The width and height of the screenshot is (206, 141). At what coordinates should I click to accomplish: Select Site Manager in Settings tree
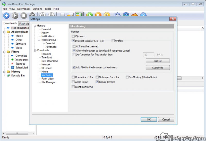click(48, 82)
